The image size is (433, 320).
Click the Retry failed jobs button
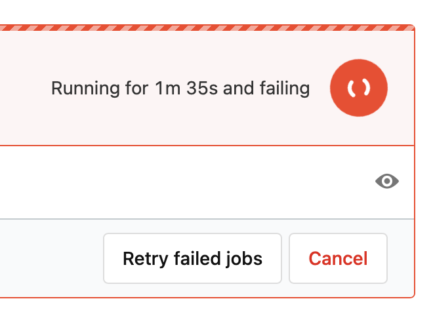point(192,258)
